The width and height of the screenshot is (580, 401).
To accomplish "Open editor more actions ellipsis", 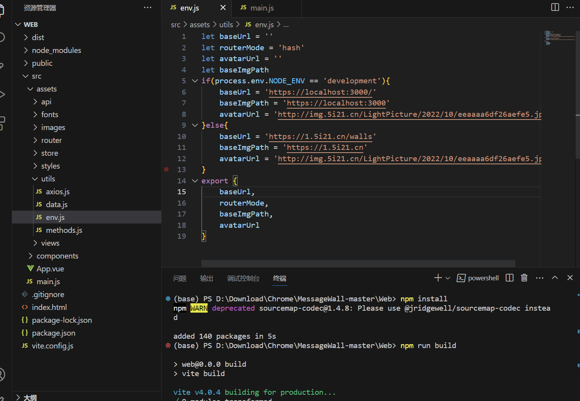I will (x=570, y=7).
